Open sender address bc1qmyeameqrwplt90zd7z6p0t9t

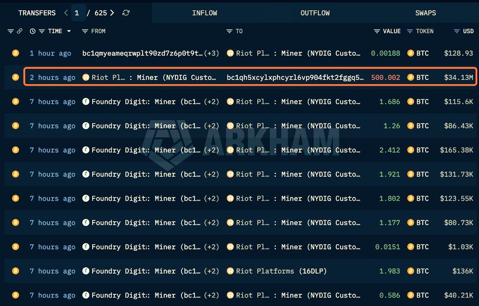pyautogui.click(x=142, y=53)
